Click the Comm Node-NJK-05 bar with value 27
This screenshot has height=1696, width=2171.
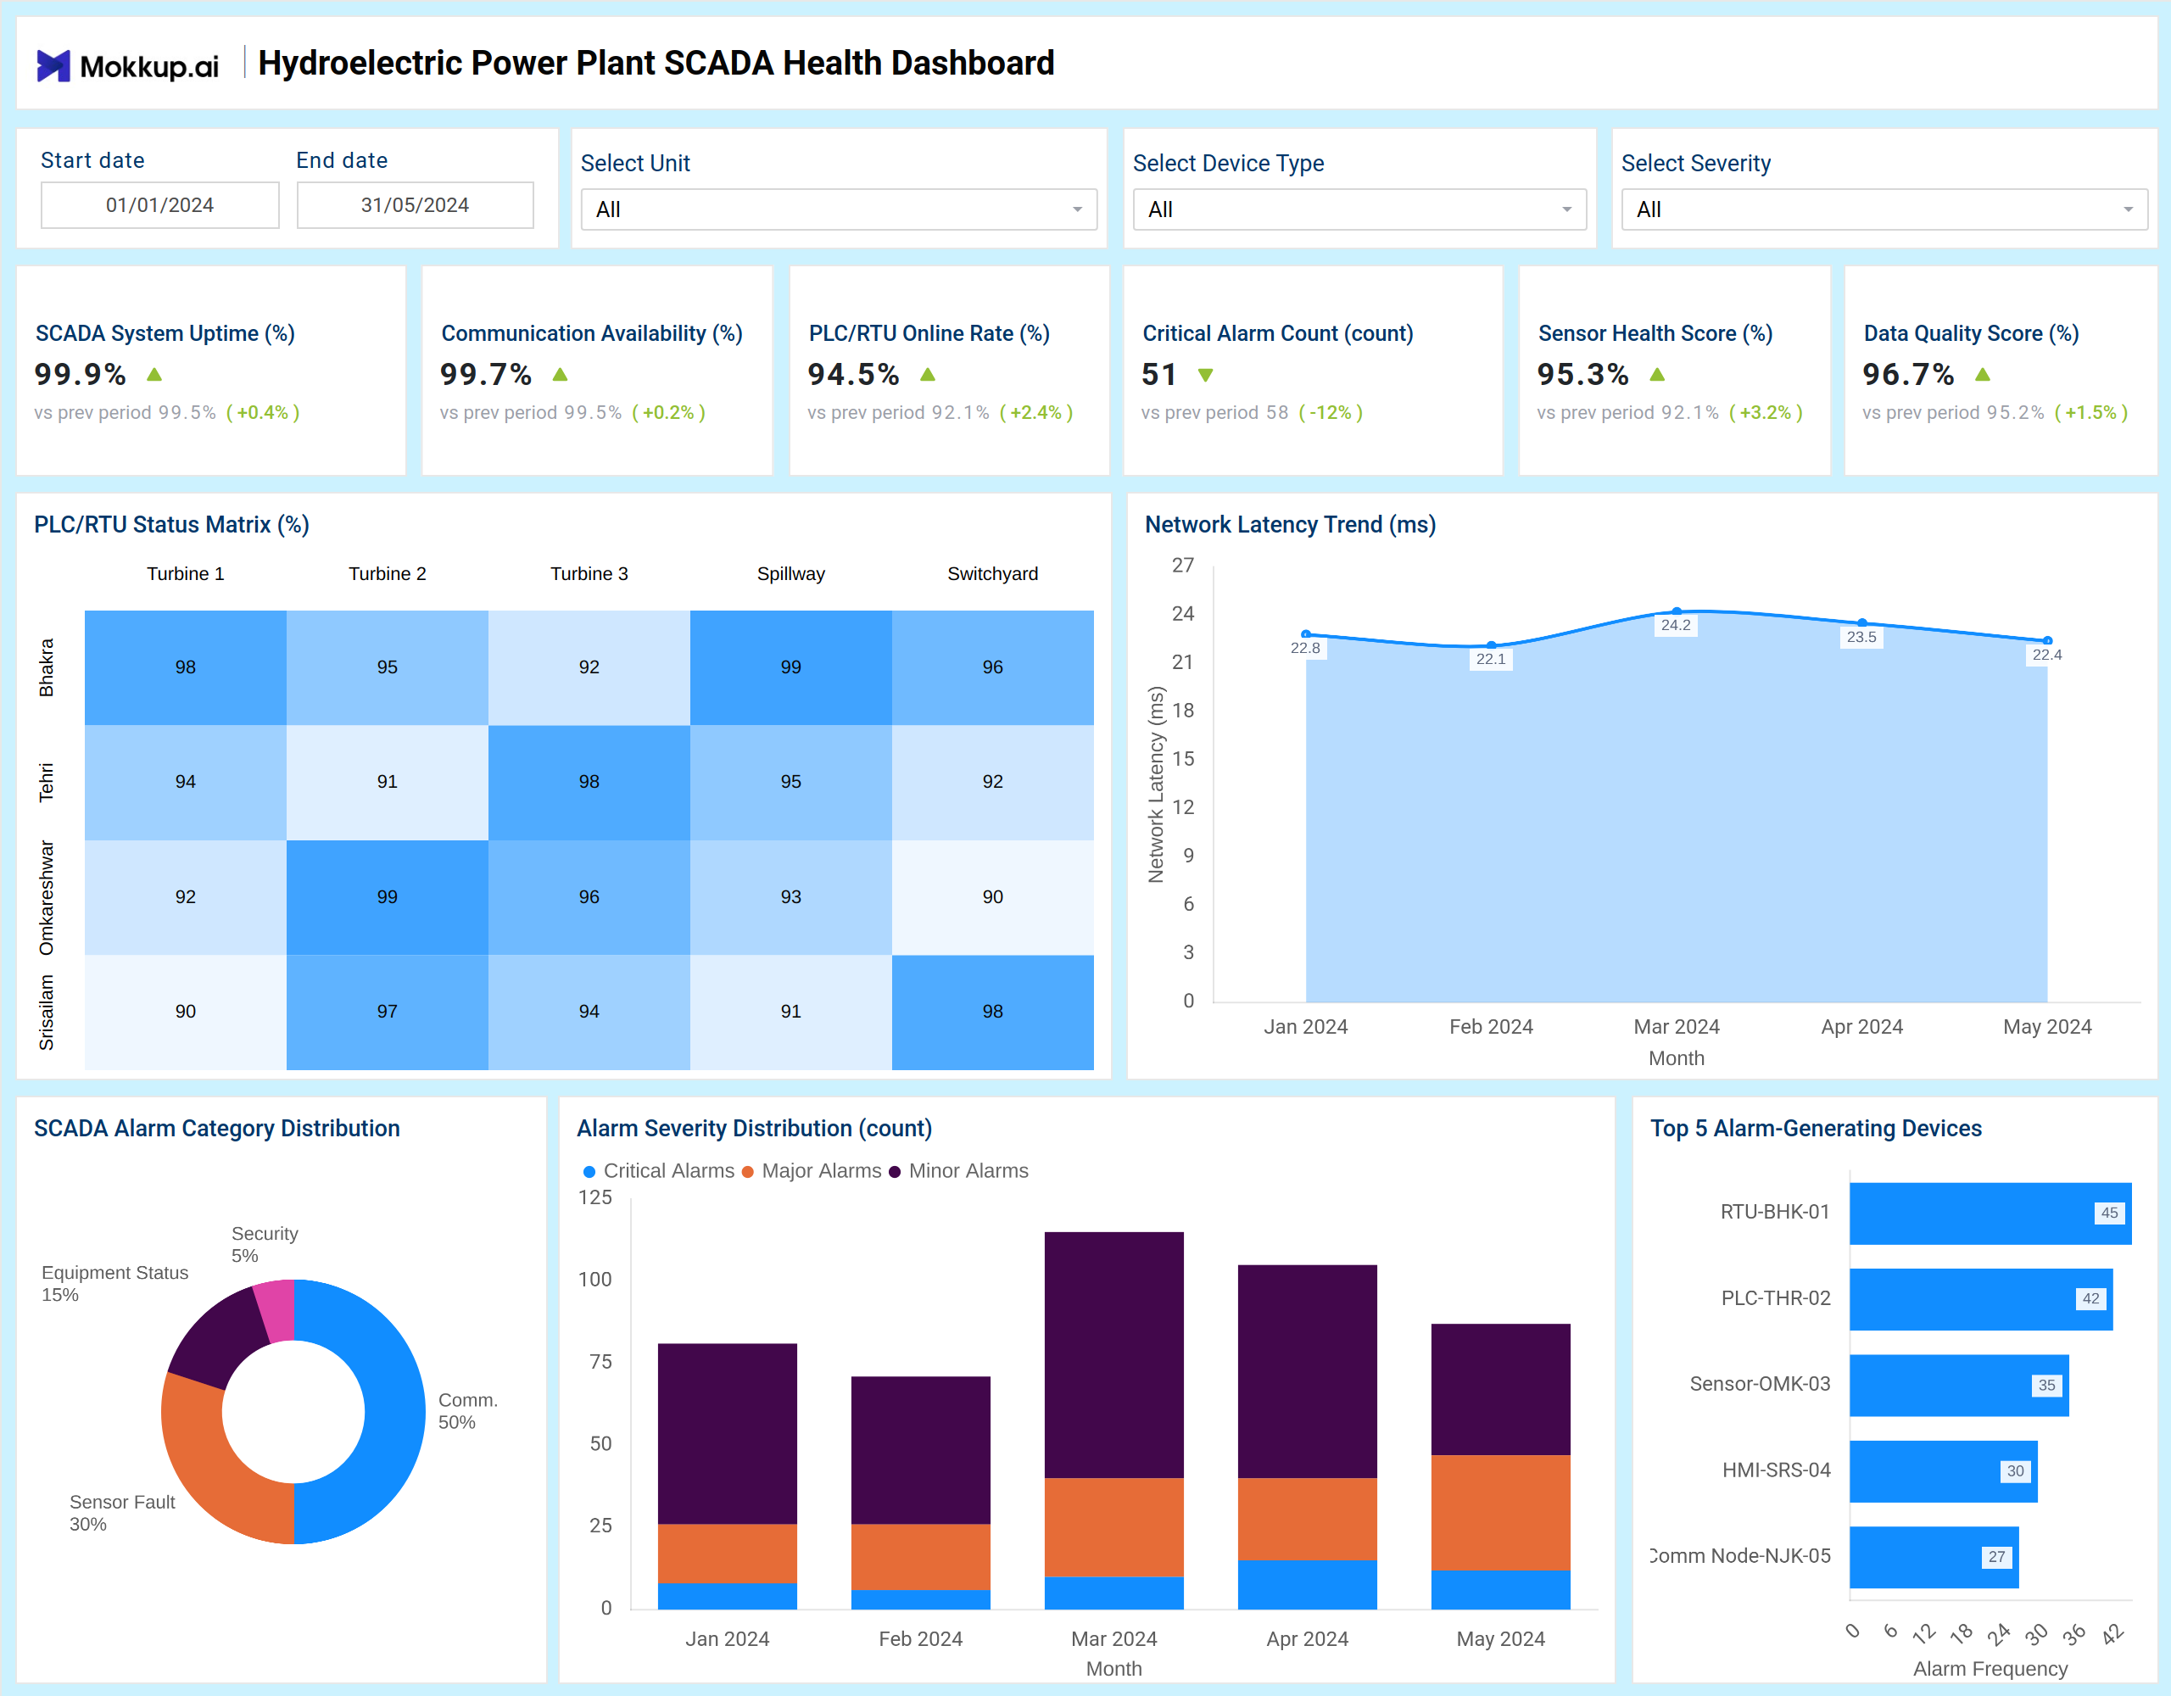1934,1557
